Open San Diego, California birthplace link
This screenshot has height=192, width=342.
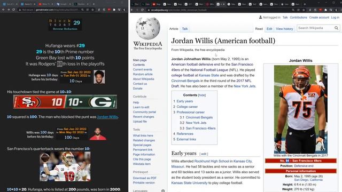click(x=308, y=180)
